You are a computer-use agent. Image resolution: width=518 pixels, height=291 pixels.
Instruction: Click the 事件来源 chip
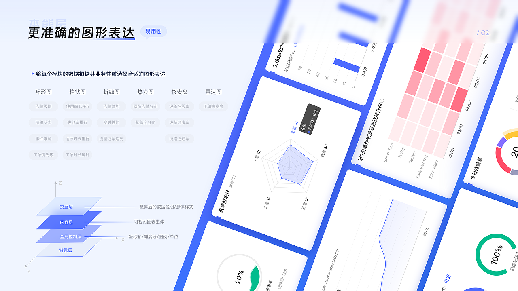coord(43,139)
